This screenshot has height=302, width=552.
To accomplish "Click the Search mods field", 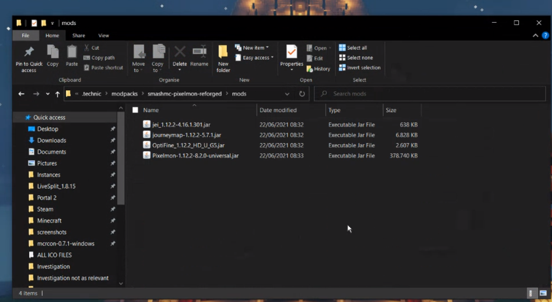I will pos(430,94).
